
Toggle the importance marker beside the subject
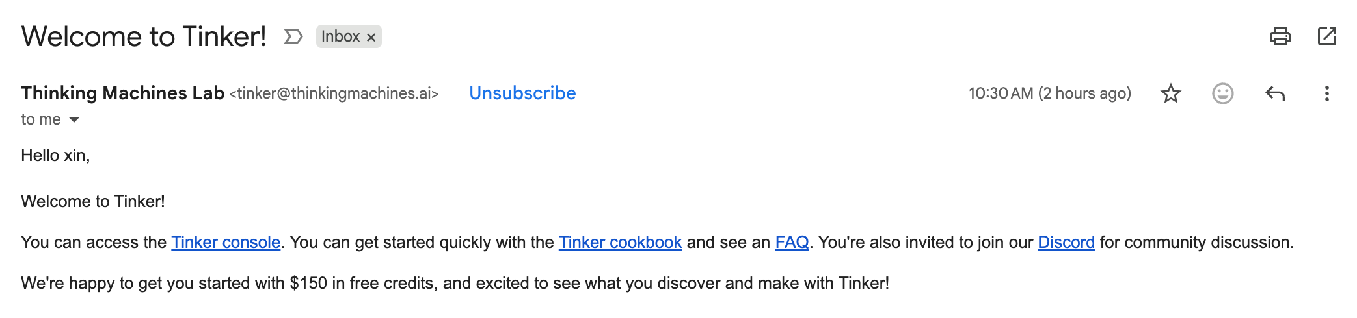pyautogui.click(x=293, y=36)
